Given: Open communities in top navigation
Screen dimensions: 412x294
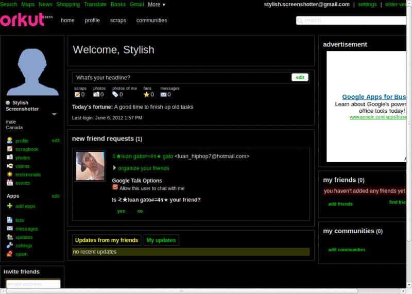Looking at the screenshot, I should click(x=151, y=20).
